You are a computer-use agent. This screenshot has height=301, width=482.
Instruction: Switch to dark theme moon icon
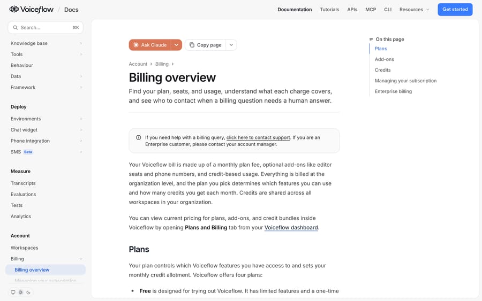28,292
